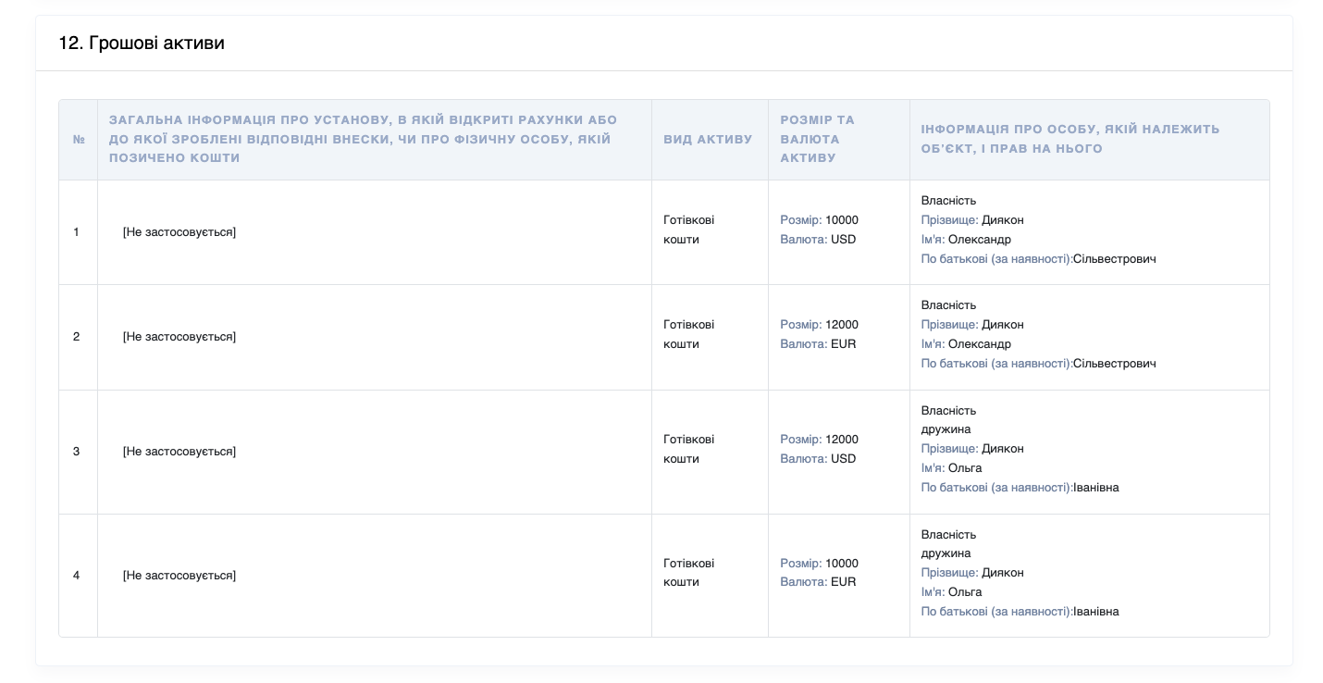Click "[Не застосовується]" in row 1
Screen dimensions: 1323x683
coord(179,232)
